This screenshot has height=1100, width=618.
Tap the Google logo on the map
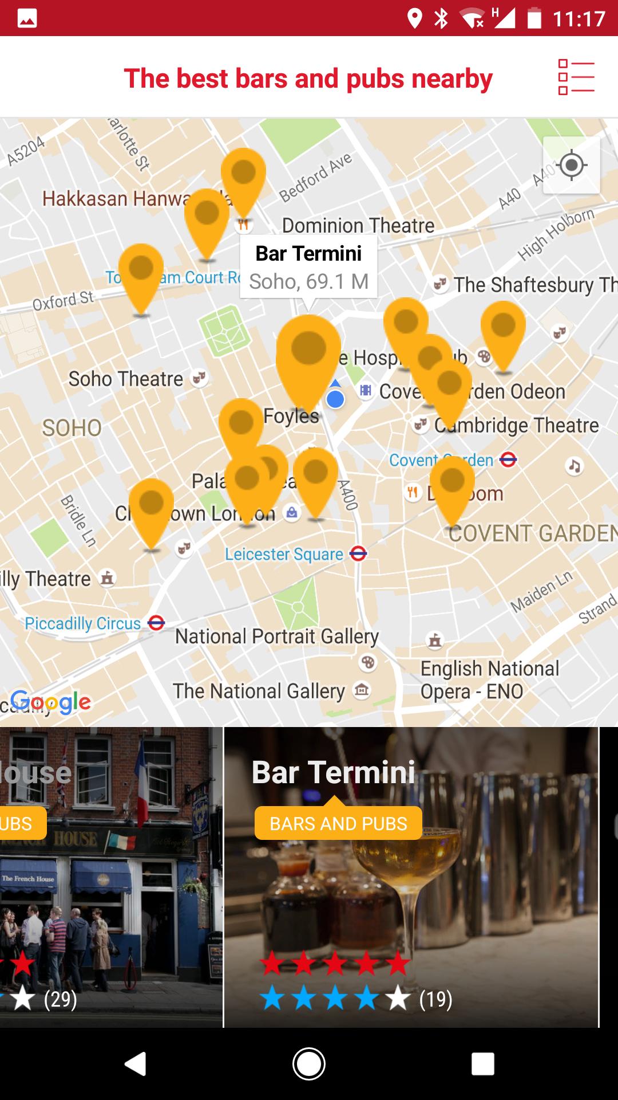(x=51, y=702)
